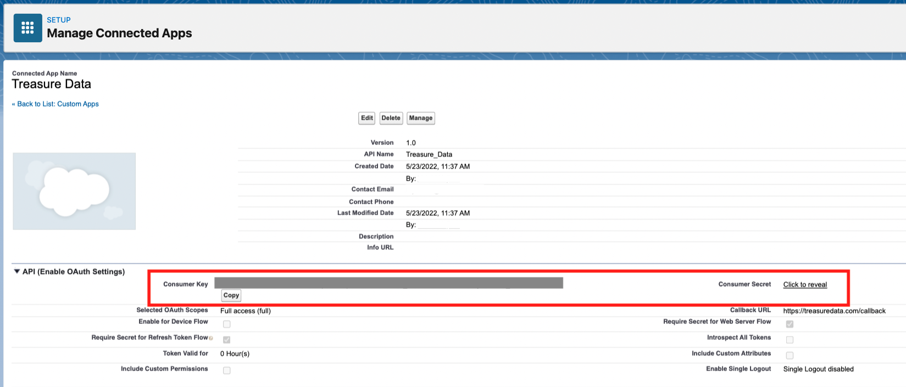Click the Salesforce cloud logo image
Viewport: 906px width, 387px height.
pos(74,191)
